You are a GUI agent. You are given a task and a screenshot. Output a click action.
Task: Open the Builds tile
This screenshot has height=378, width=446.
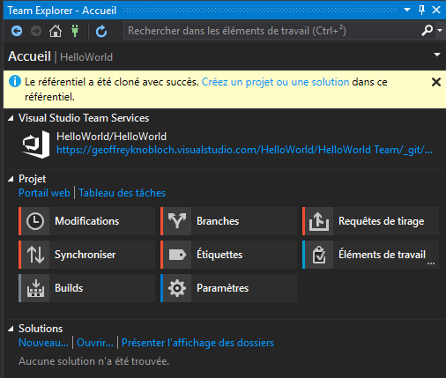[86, 288]
